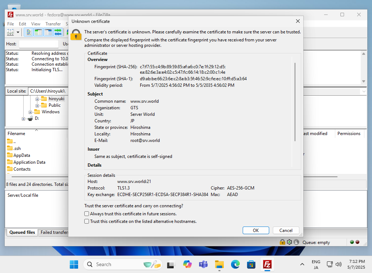Click the Server/Local file queue column header
Viewport: 372px width, 273px height.
(x=23, y=195)
